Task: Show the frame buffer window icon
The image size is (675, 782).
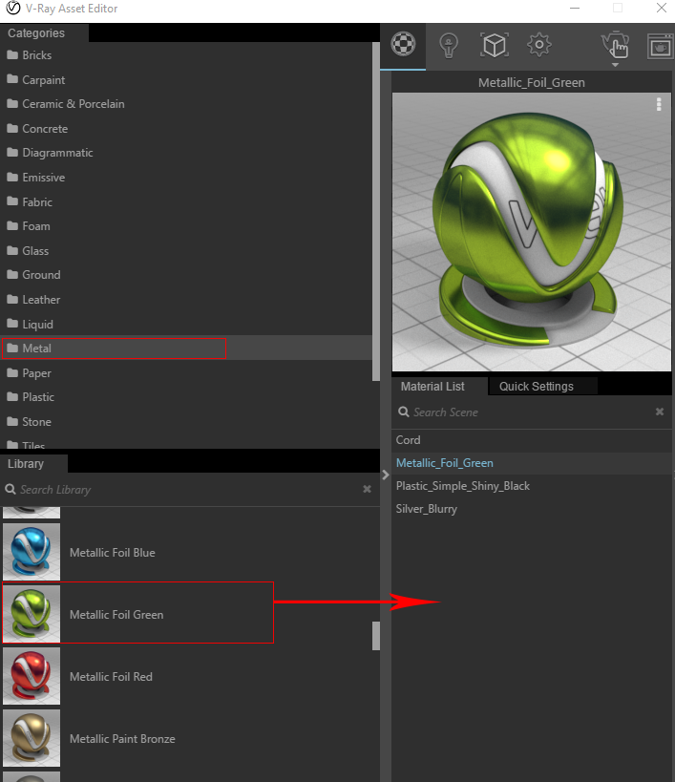Action: 660,47
